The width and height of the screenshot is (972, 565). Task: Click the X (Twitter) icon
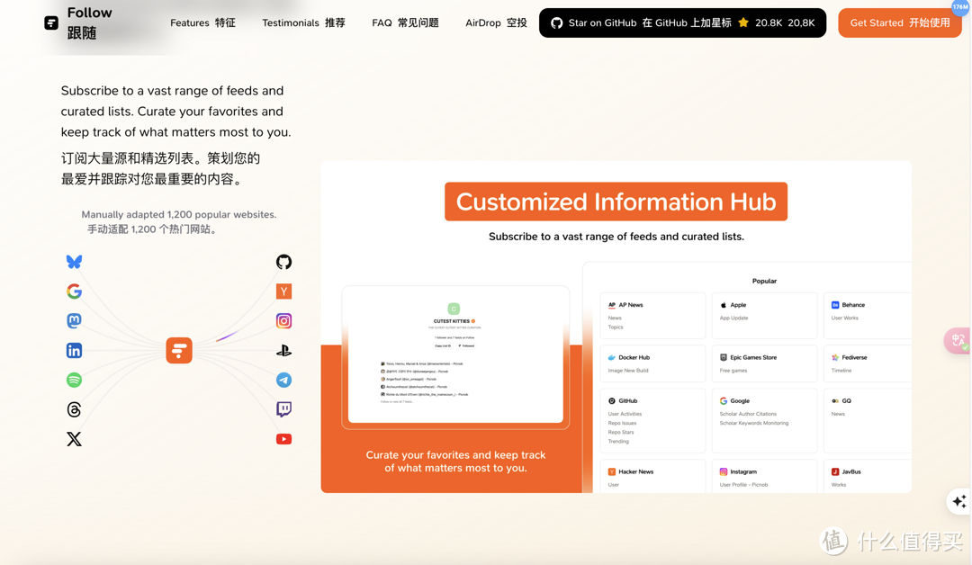pyautogui.click(x=74, y=439)
